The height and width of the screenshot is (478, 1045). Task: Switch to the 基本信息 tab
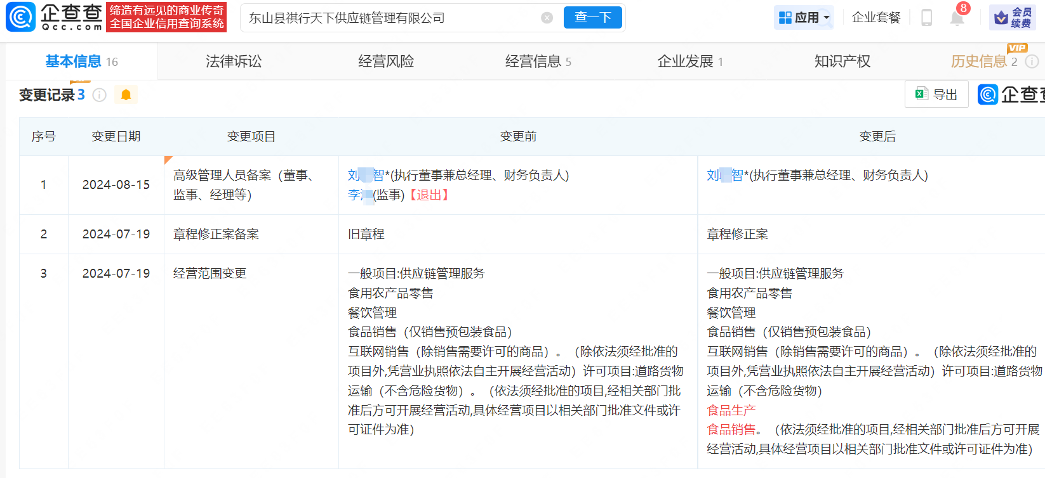[81, 61]
